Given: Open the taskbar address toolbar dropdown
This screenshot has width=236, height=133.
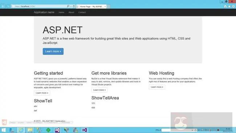Looking at the screenshot, I should click(192, 130).
